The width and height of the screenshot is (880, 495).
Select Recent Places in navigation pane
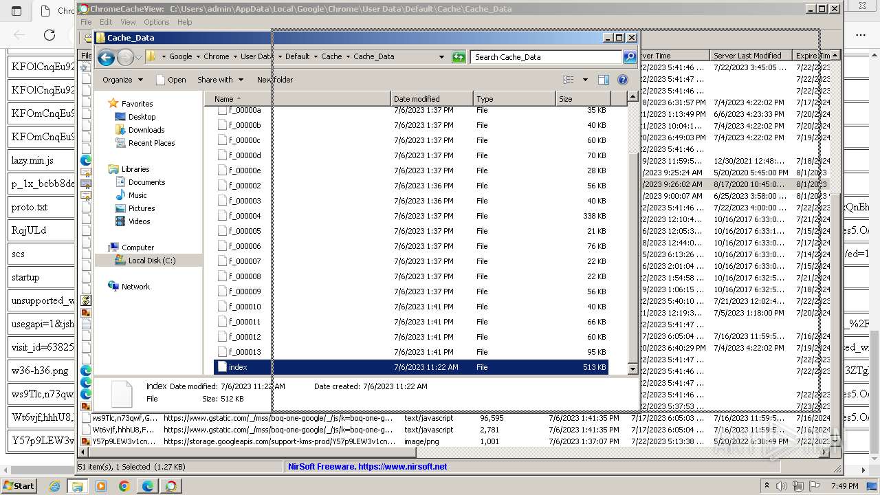151,143
